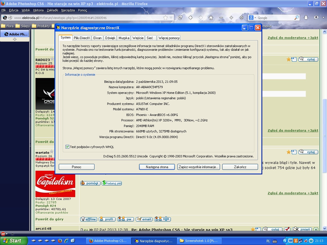Switch to the Sieć tab
The height and width of the screenshot is (245, 327).
coord(150,38)
